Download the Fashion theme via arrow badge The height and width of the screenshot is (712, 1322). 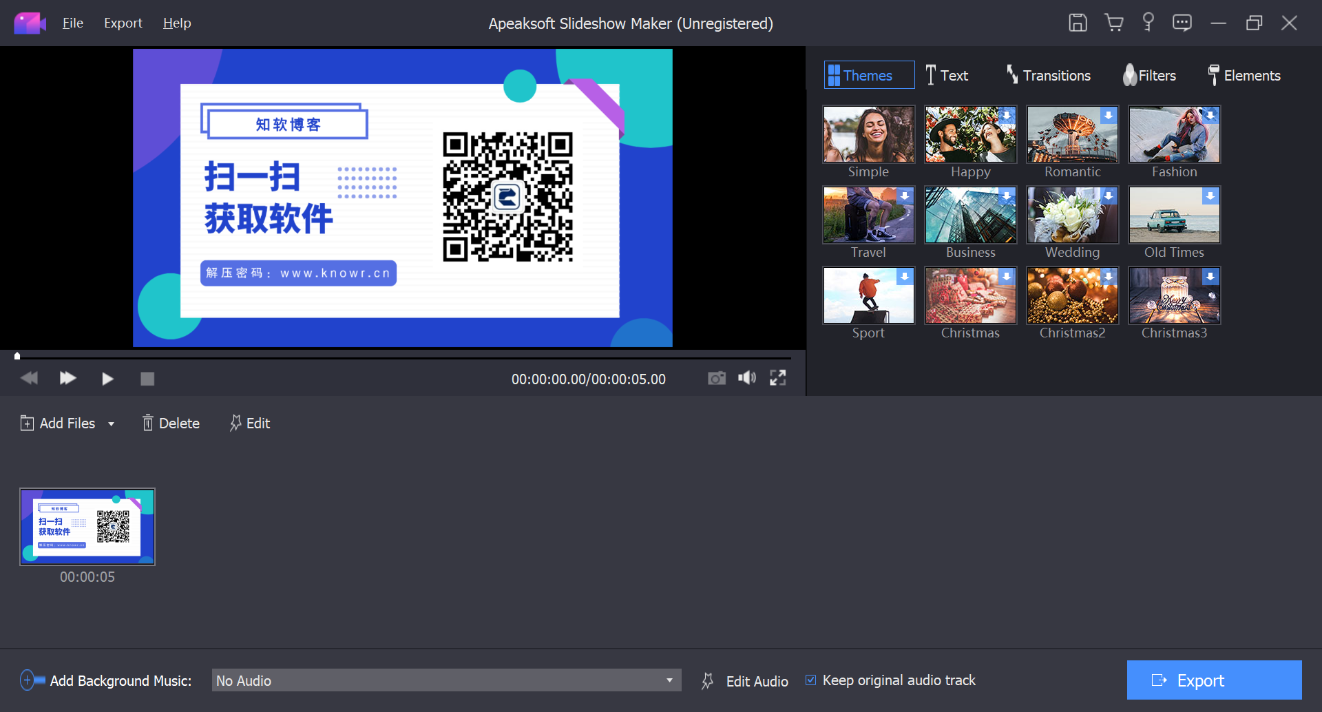[x=1210, y=116]
